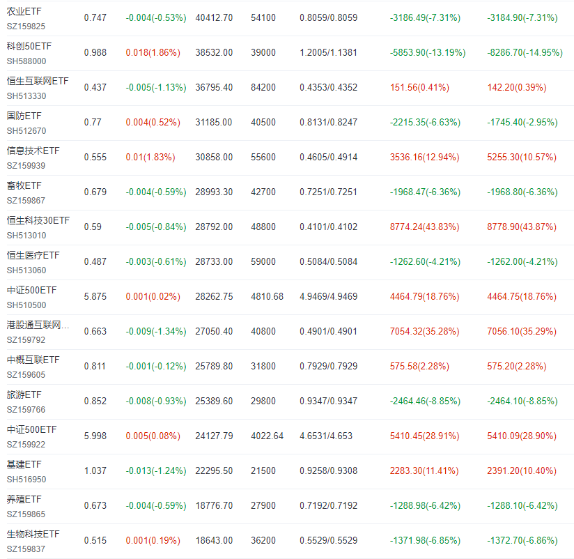Open 中证500ETF above code SH510500
The width and height of the screenshot is (574, 559).
tap(32, 290)
